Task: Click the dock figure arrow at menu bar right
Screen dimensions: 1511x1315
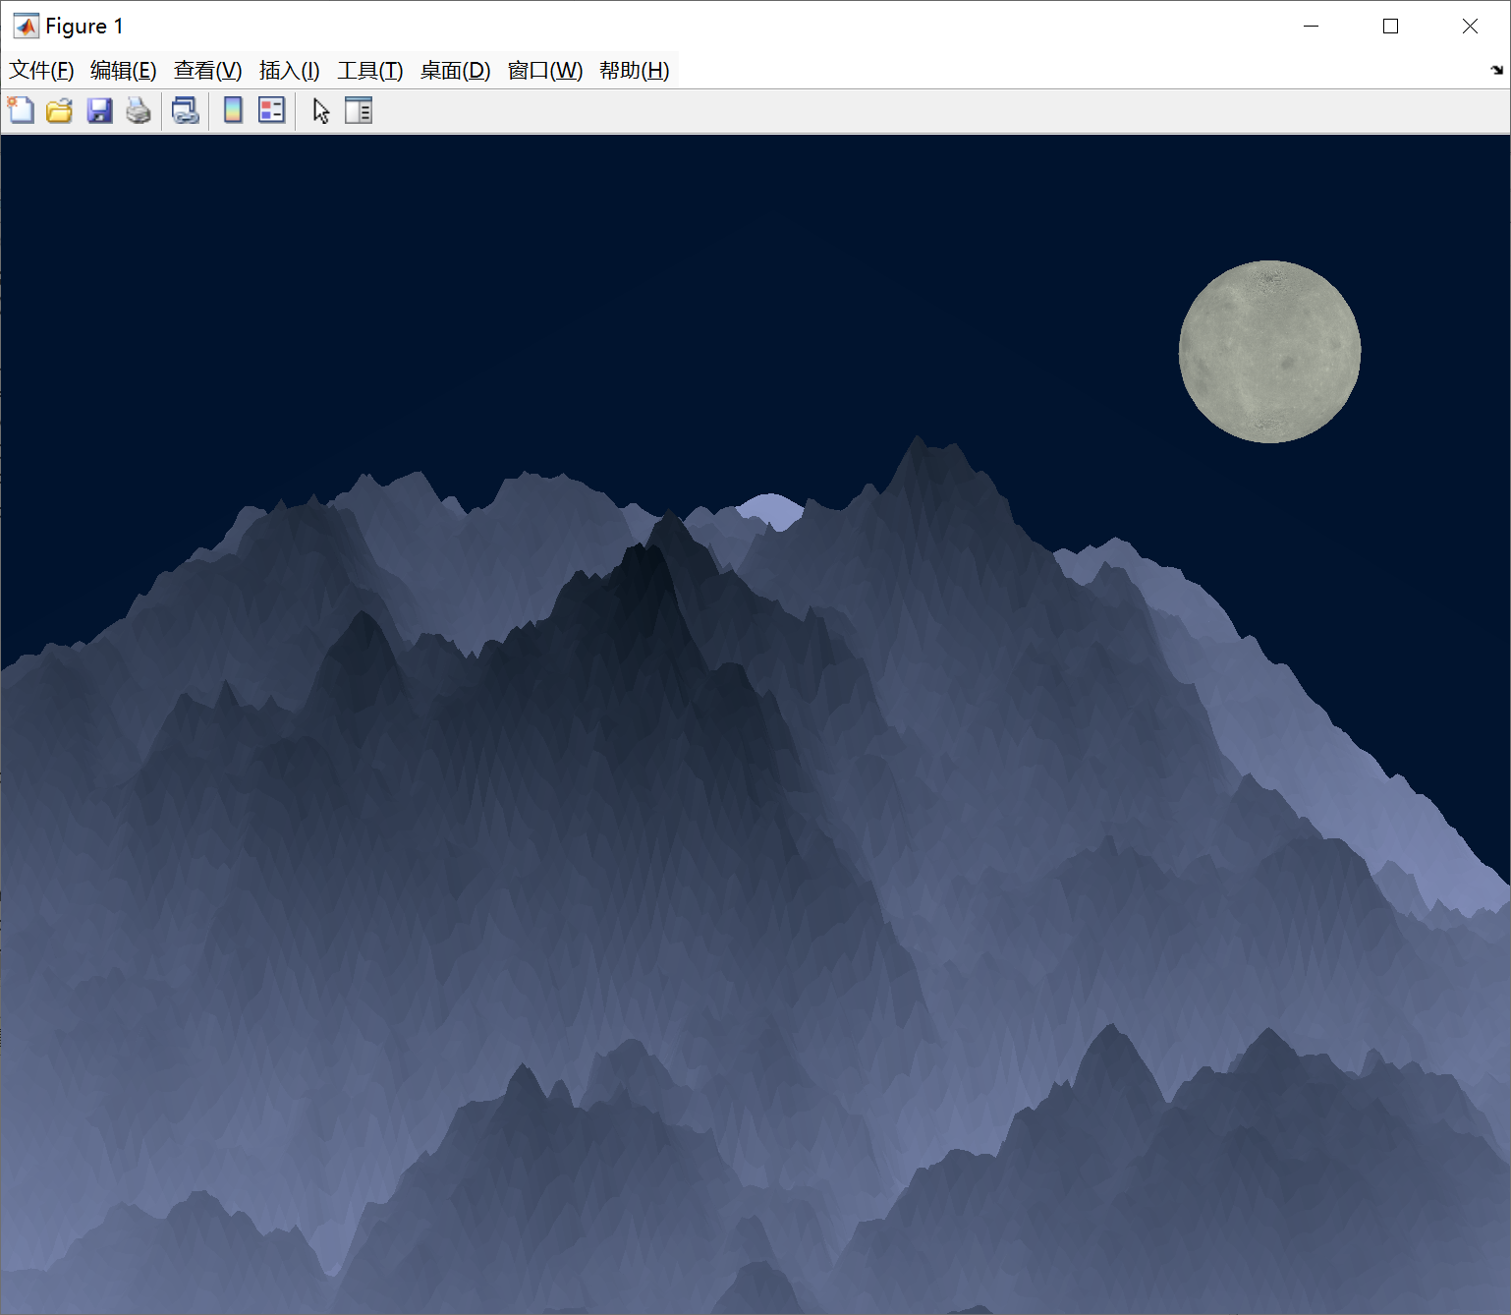Action: click(x=1496, y=70)
